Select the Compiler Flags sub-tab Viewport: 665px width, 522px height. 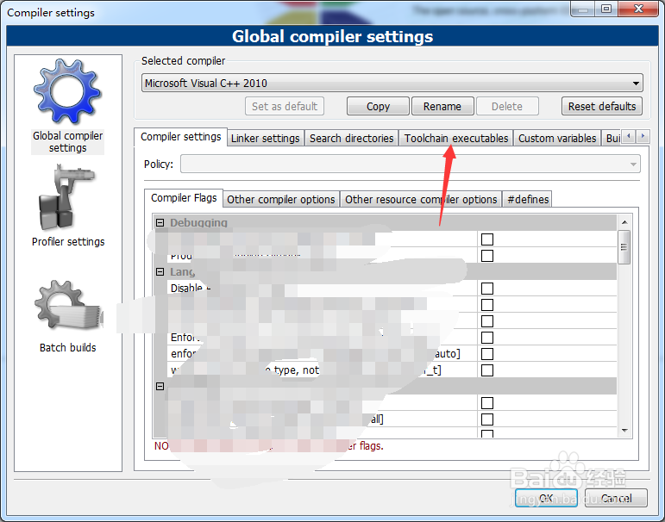(184, 198)
